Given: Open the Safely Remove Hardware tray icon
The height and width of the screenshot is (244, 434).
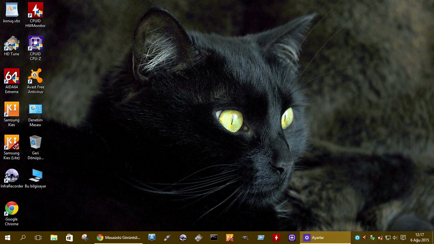Looking at the screenshot, I should (x=372, y=238).
